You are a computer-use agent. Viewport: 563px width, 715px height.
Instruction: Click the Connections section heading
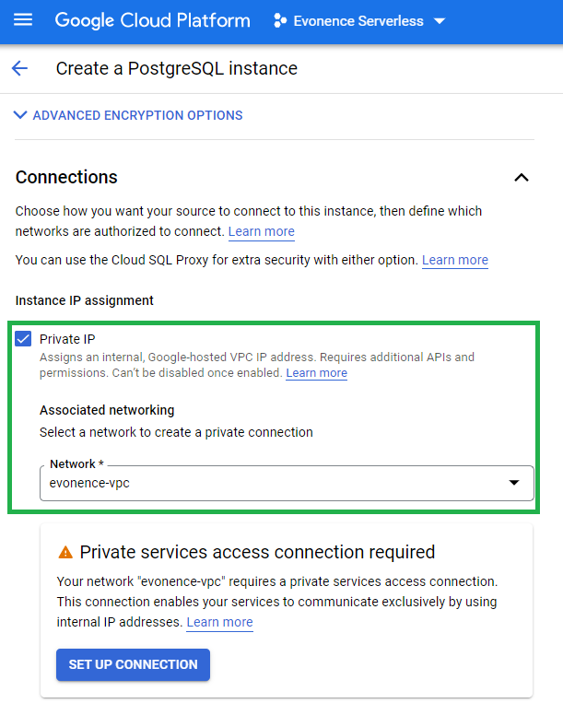pos(66,177)
